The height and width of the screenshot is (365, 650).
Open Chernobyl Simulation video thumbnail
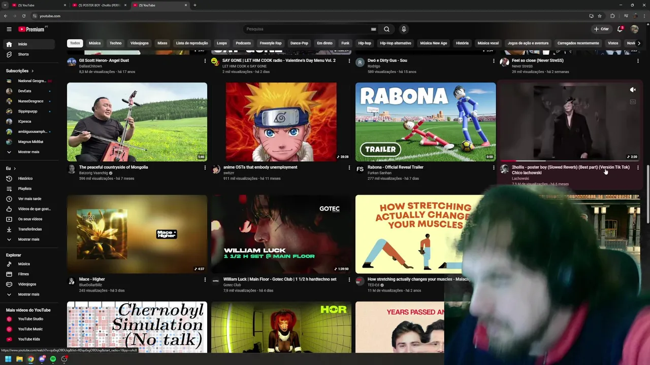click(137, 327)
